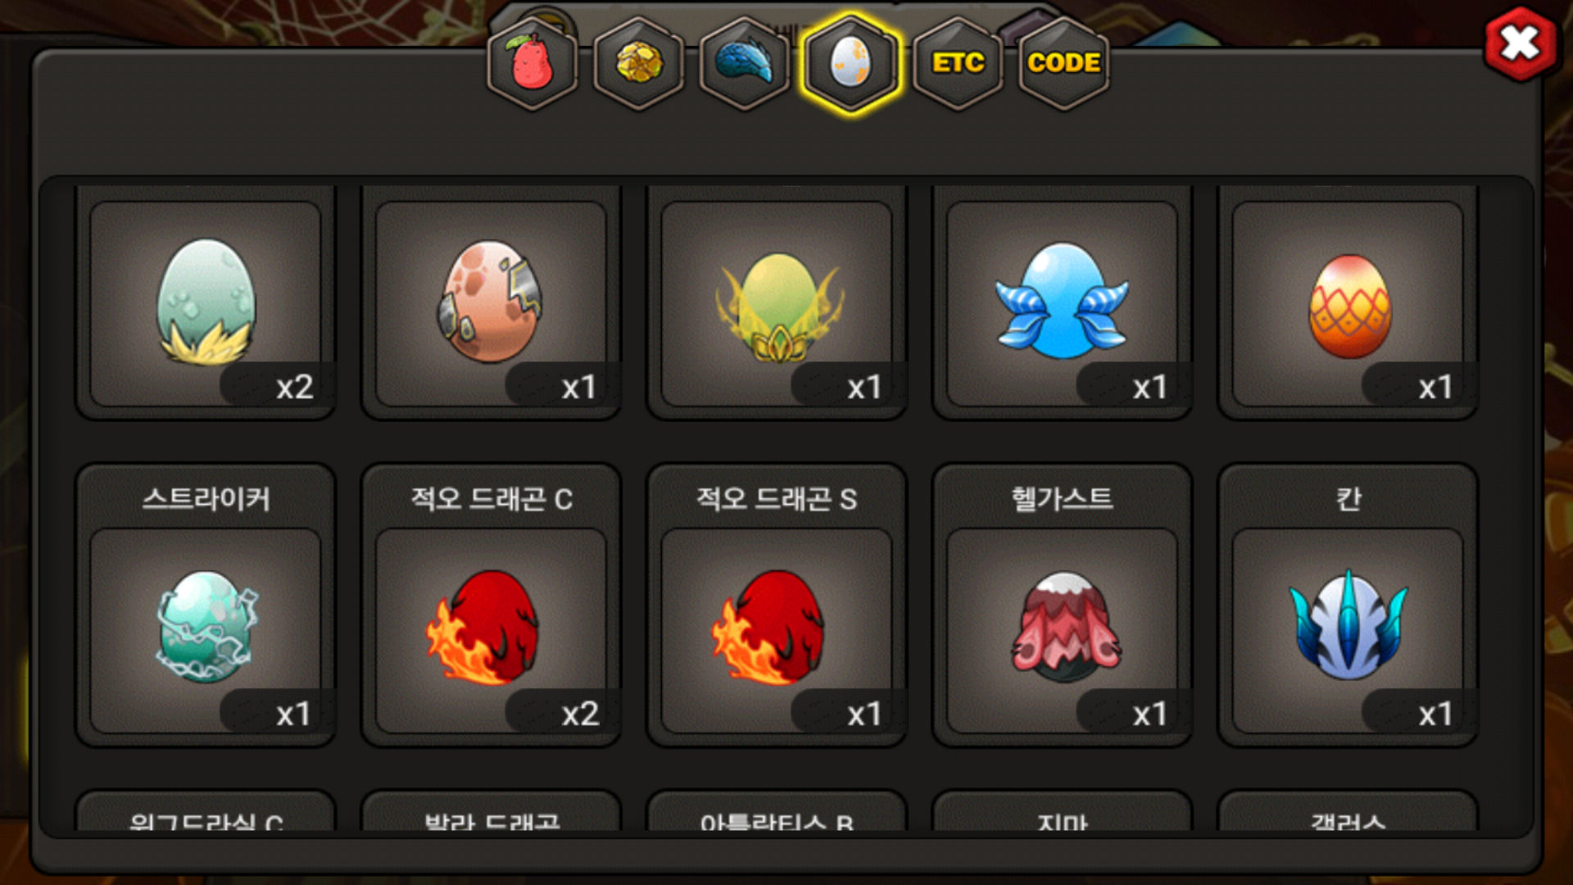Open the CODE tab
1573x885 pixels.
pos(1063,63)
